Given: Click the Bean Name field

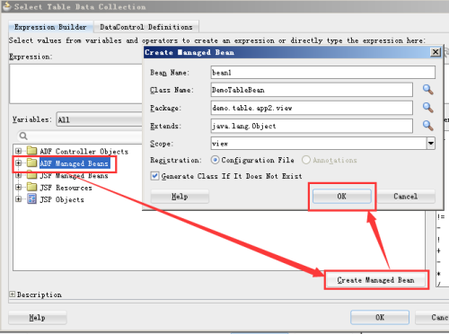Looking at the screenshot, I should point(323,73).
